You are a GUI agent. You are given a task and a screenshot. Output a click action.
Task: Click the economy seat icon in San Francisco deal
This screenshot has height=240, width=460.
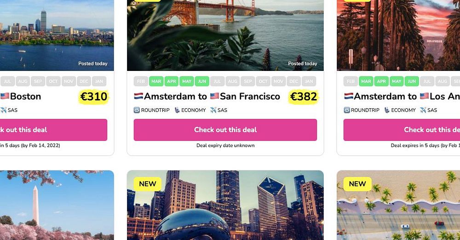pos(177,110)
